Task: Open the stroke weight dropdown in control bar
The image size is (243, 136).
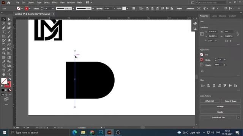Action: pyautogui.click(x=53, y=8)
